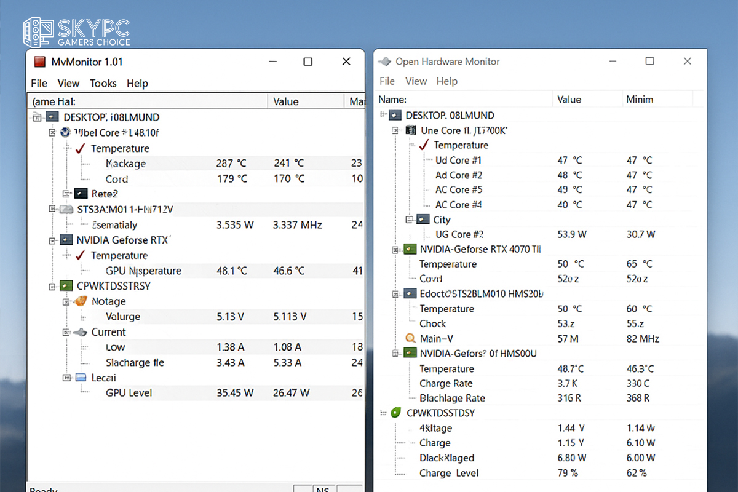Open the File menu in MvMonitor
This screenshot has height=492, width=738.
[x=39, y=83]
